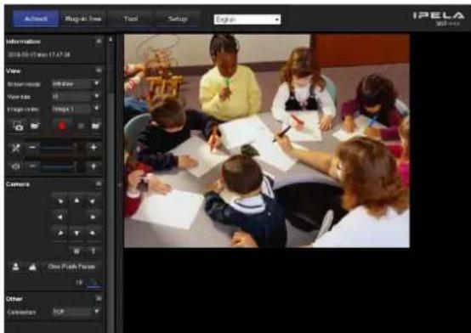Start recording with the red record button
The image size is (471, 333).
click(62, 126)
